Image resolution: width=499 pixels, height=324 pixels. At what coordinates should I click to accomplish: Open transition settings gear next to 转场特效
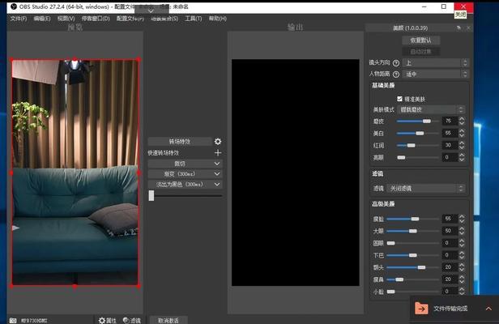pos(218,141)
